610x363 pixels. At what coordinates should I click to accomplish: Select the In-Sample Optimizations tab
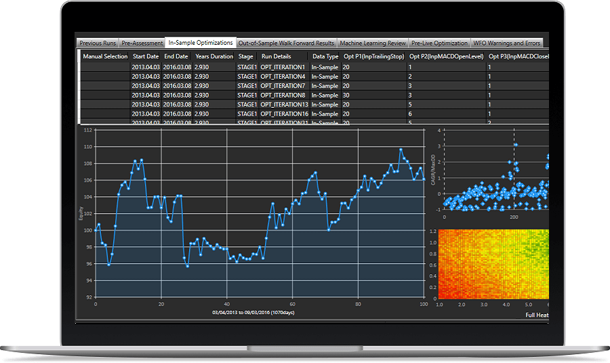click(x=201, y=43)
